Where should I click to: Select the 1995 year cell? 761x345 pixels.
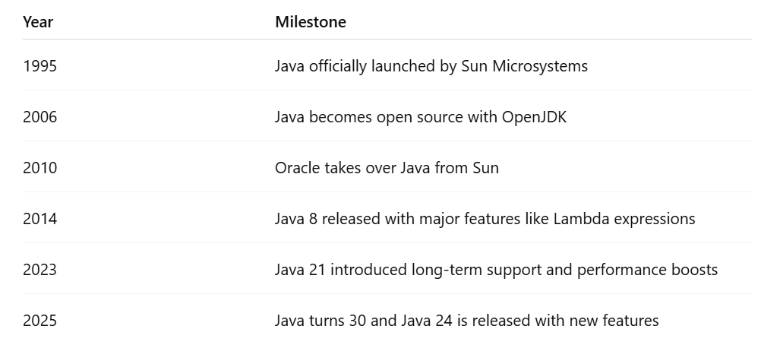pyautogui.click(x=39, y=65)
